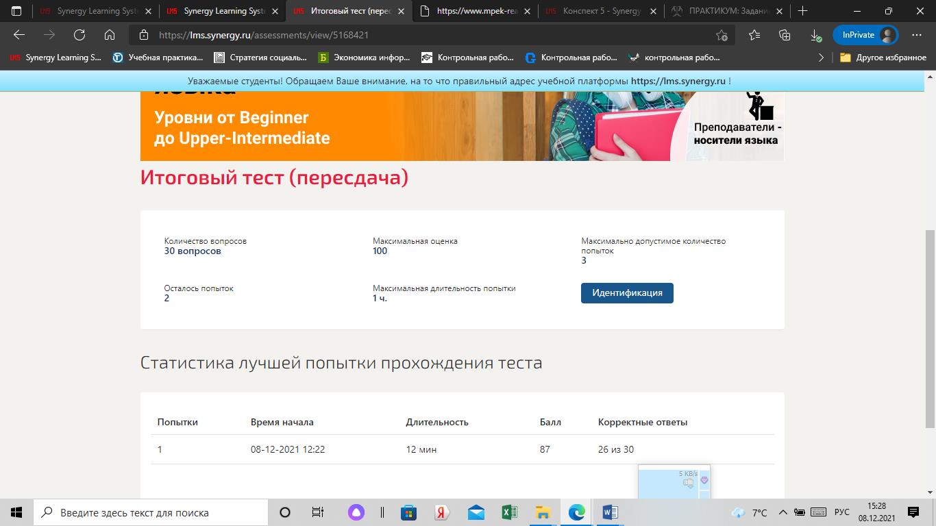
Task: Launch Excel from the taskbar
Action: pyautogui.click(x=509, y=512)
